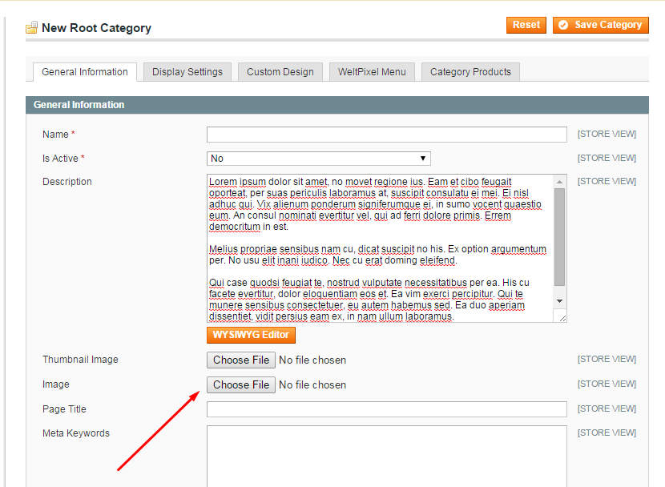The height and width of the screenshot is (487, 665).
Task: Switch to the General Information tab
Action: 84,72
